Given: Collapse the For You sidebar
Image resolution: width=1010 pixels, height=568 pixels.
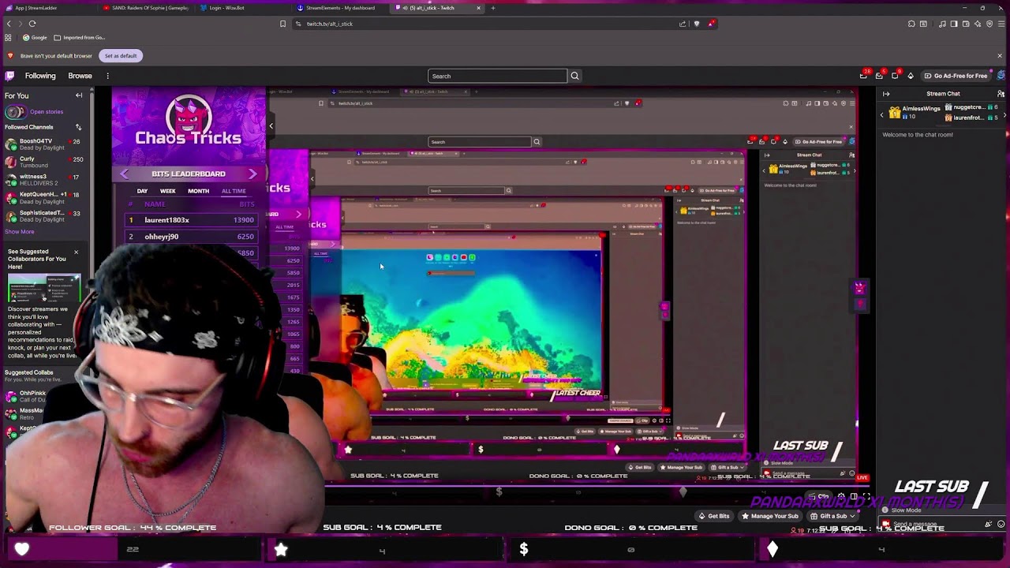Looking at the screenshot, I should coord(79,95).
